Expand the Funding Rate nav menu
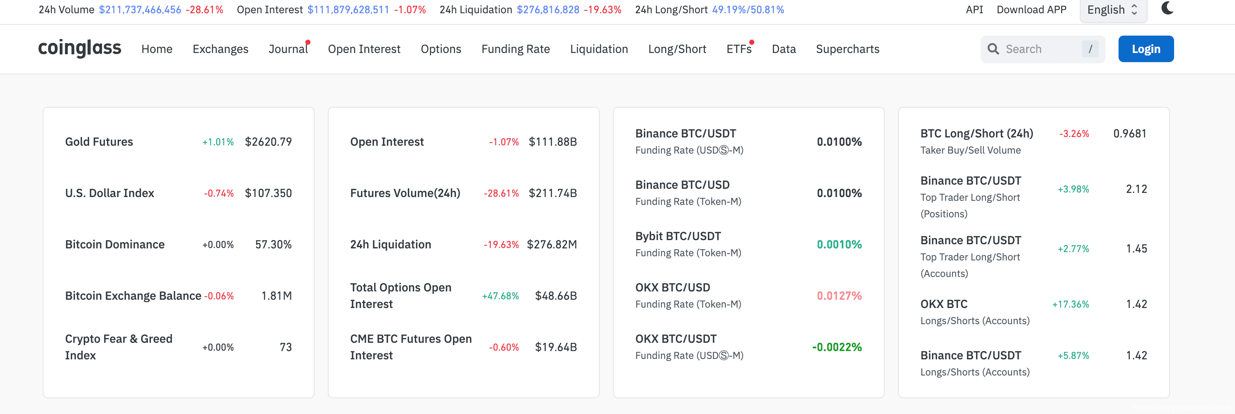The image size is (1235, 414). [516, 49]
